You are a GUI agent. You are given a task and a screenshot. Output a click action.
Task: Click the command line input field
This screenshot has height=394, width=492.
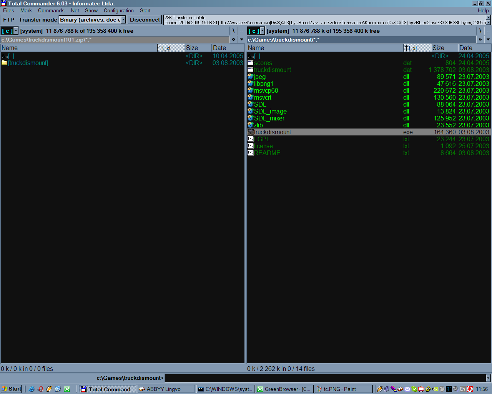pyautogui.click(x=325, y=378)
